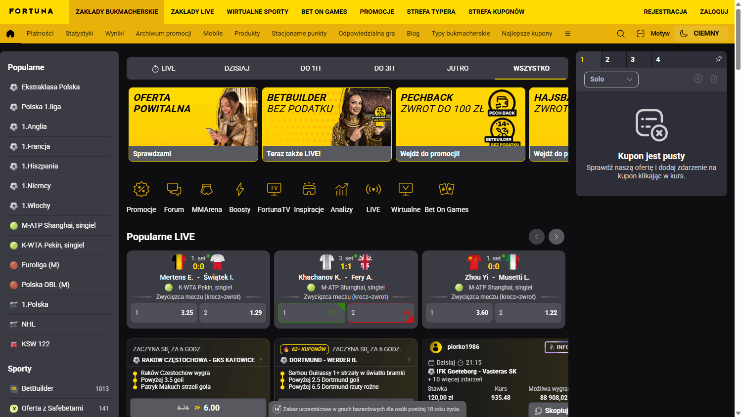Bet on Musetti L. at odds 1.22
Viewport: 742px width, 417px height.
click(528, 313)
